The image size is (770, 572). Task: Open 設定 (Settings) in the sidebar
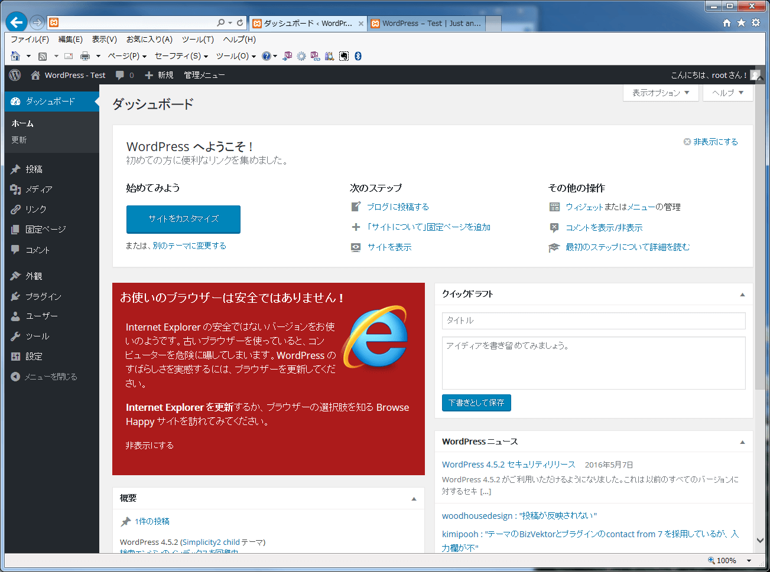34,357
